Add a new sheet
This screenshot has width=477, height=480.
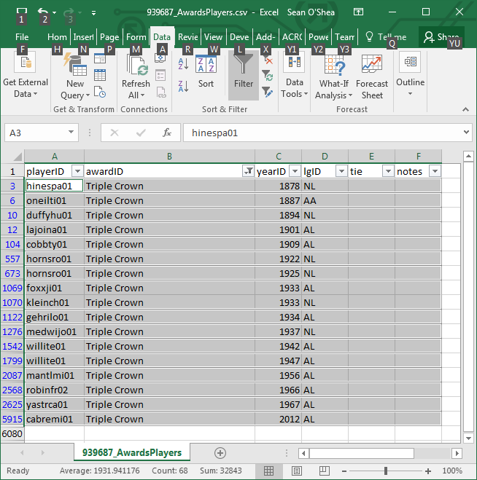tap(220, 453)
